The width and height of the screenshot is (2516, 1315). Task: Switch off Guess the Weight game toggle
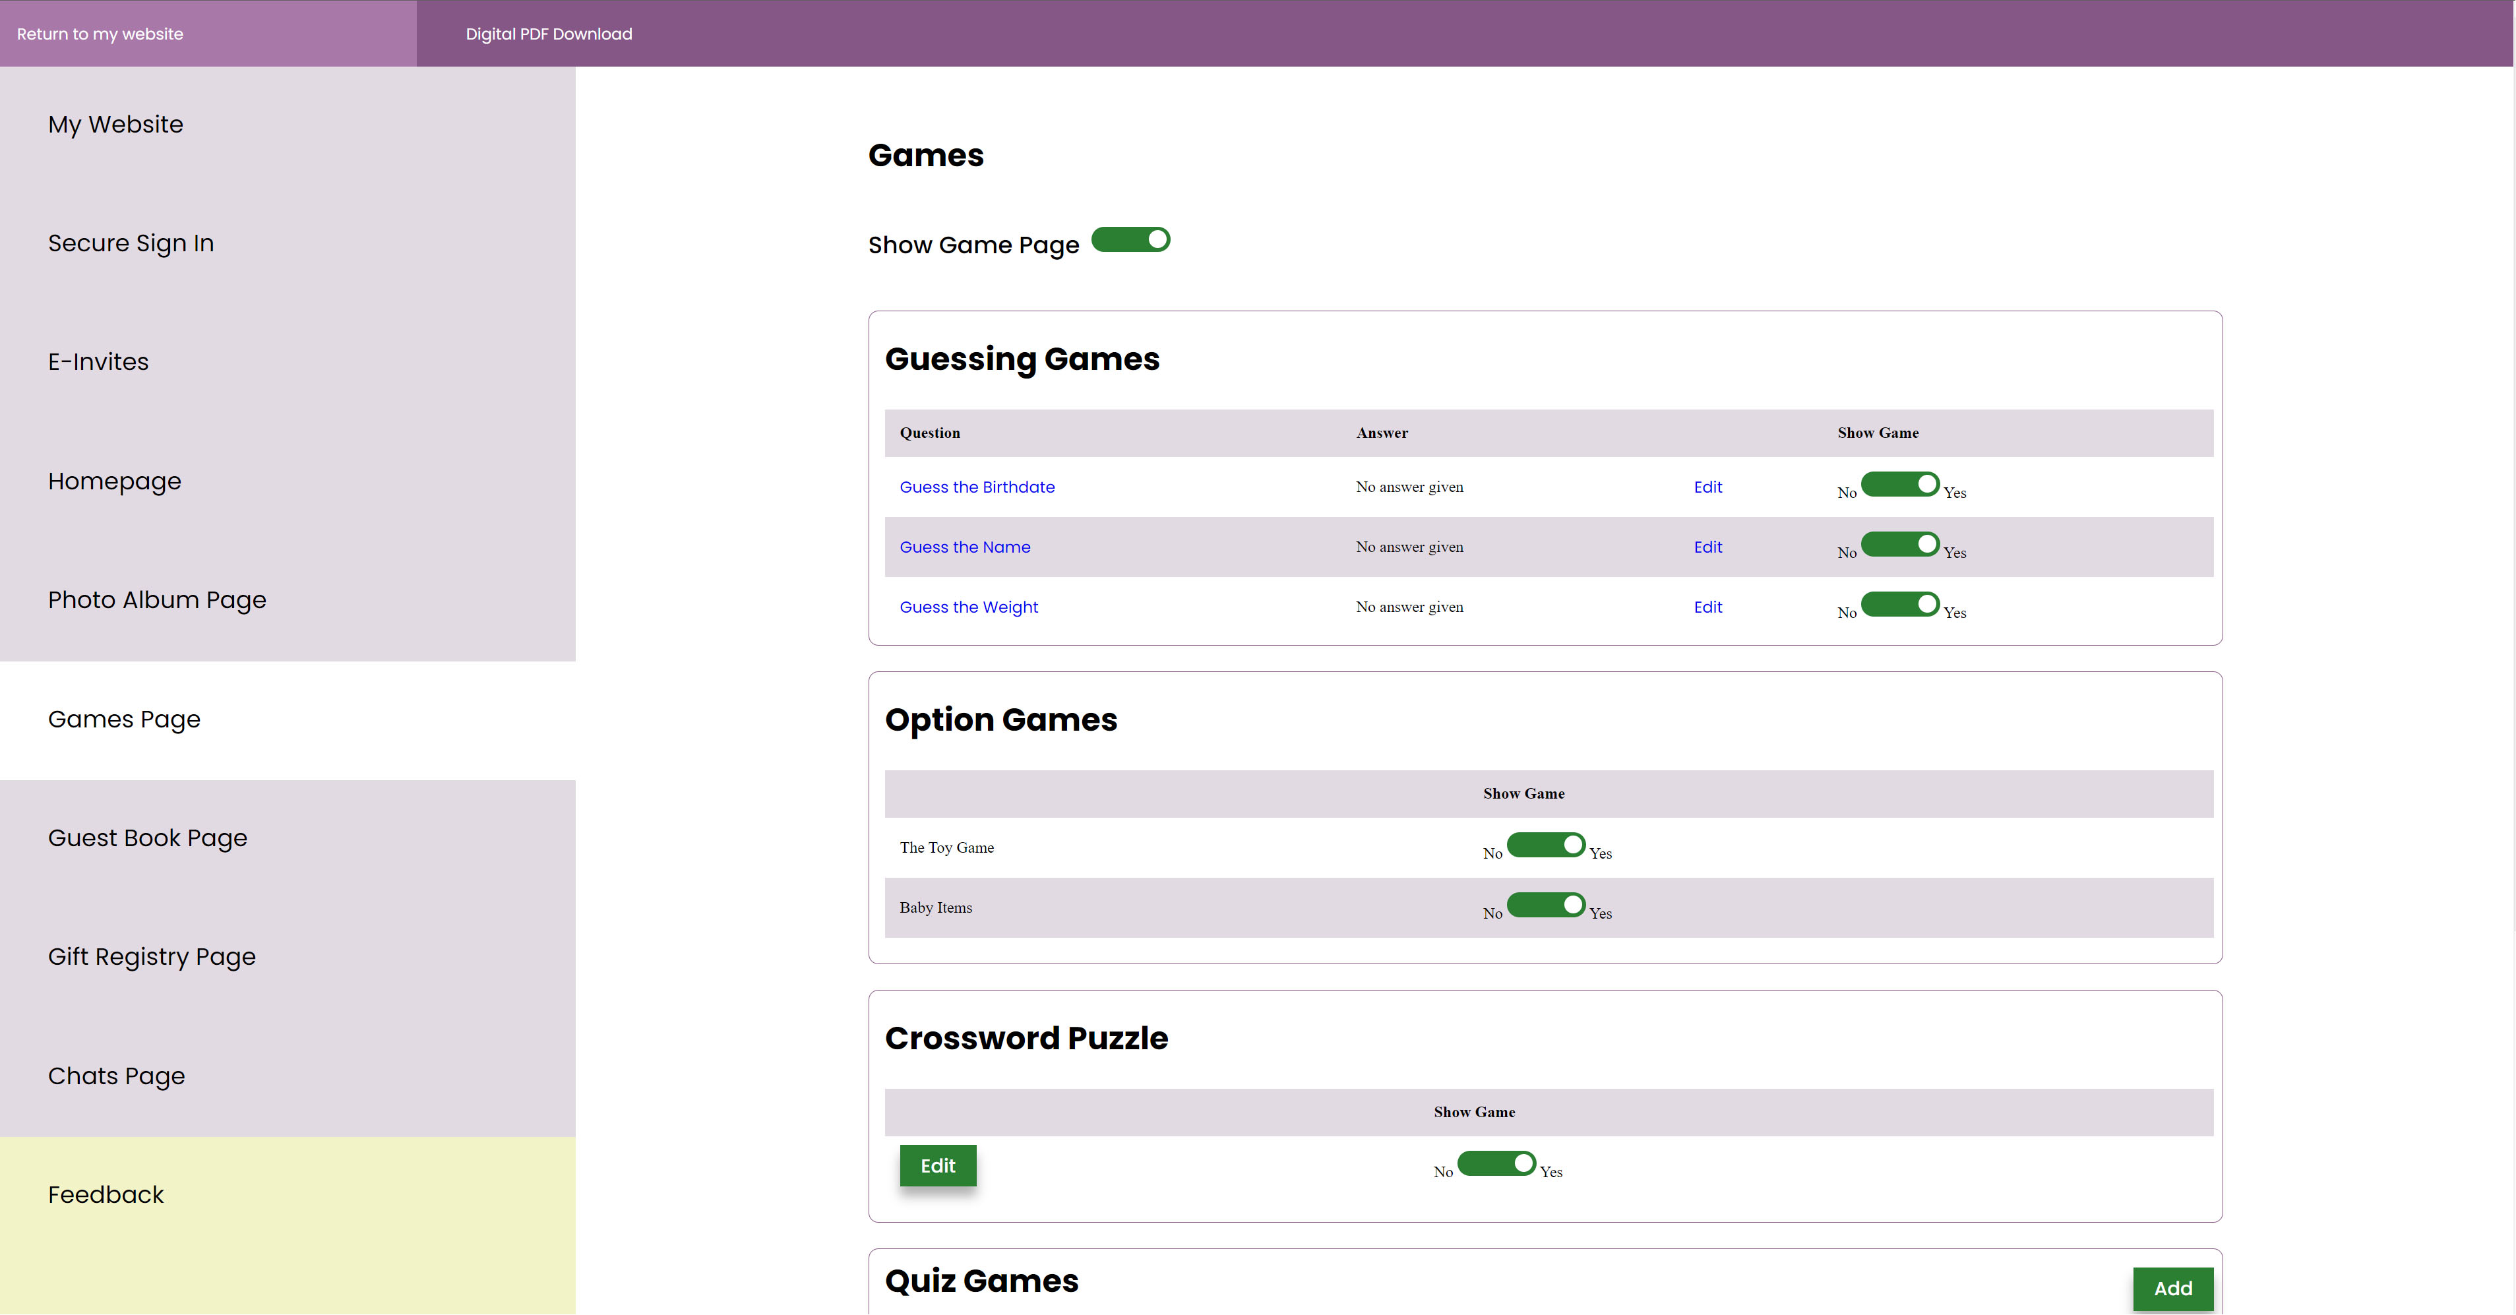(1899, 605)
